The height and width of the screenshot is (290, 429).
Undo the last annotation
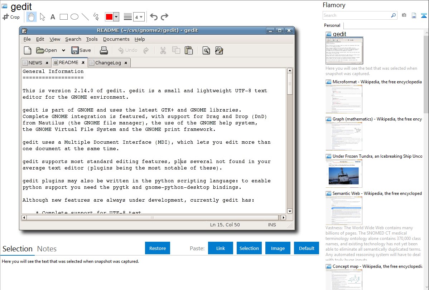tap(154, 17)
